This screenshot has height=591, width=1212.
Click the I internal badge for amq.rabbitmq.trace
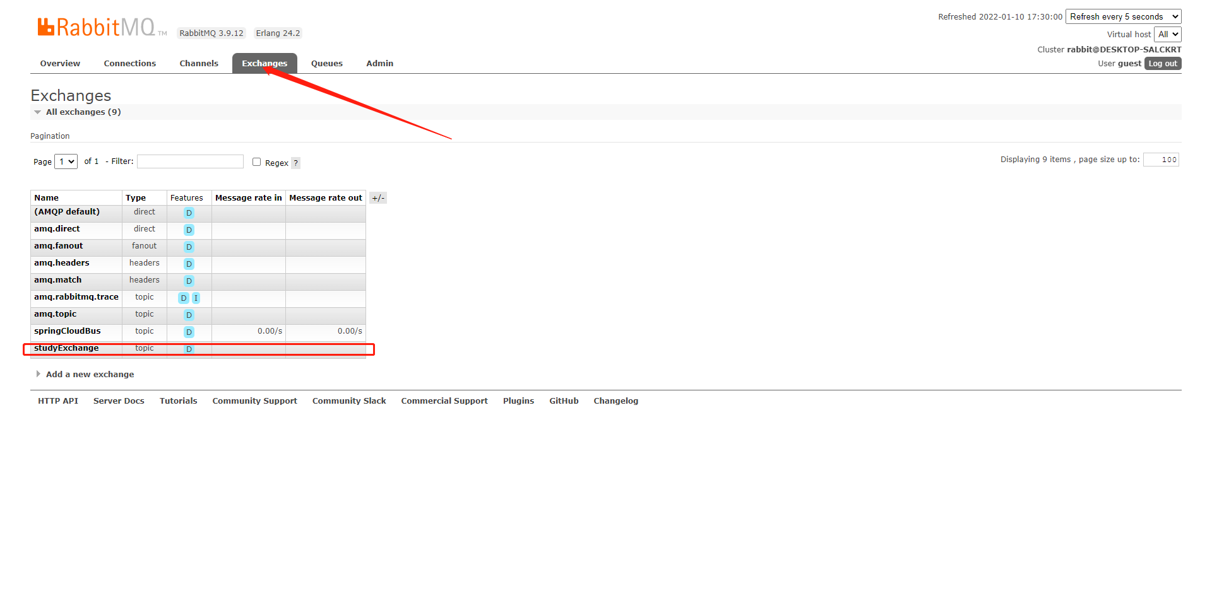pos(196,298)
